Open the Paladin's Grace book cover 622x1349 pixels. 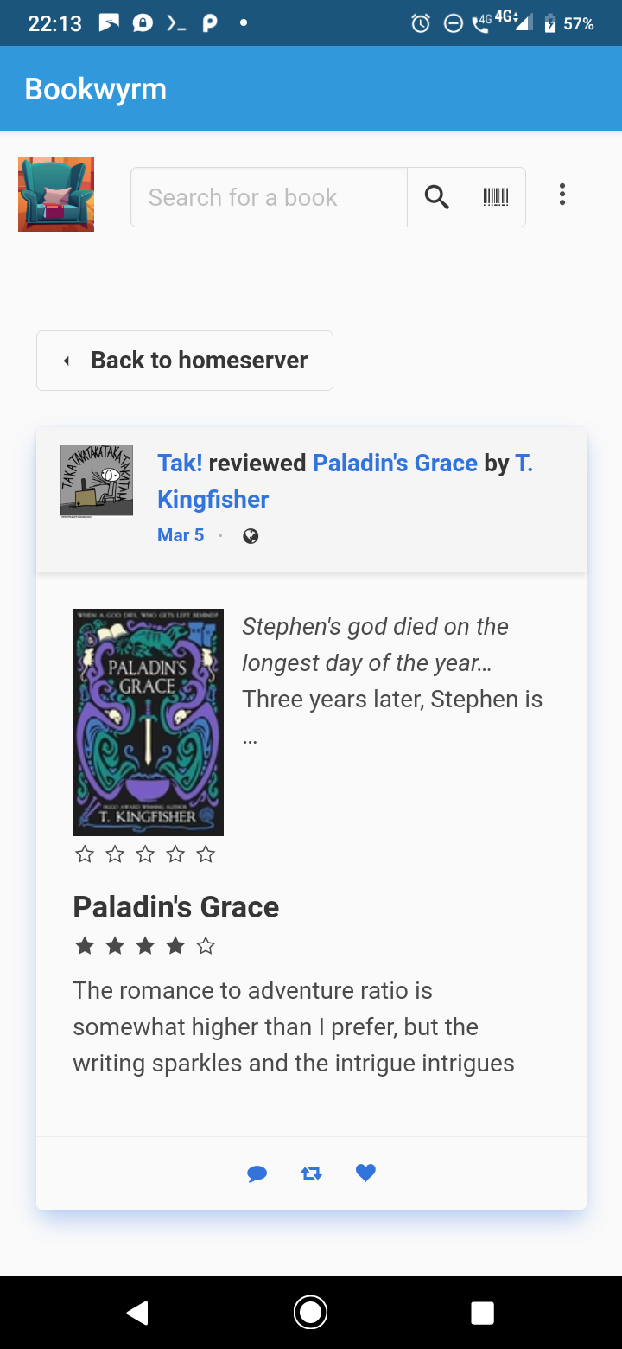[148, 722]
